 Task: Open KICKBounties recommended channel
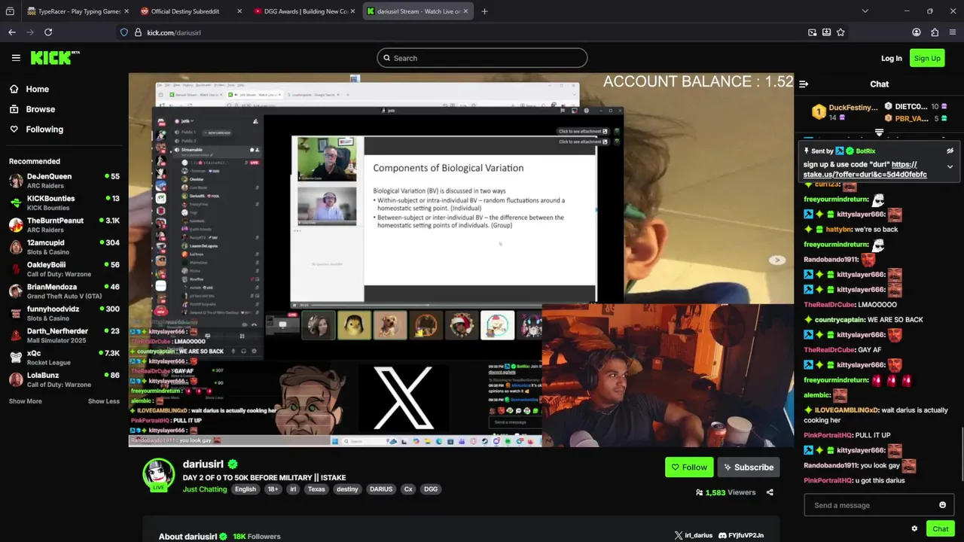coord(64,203)
